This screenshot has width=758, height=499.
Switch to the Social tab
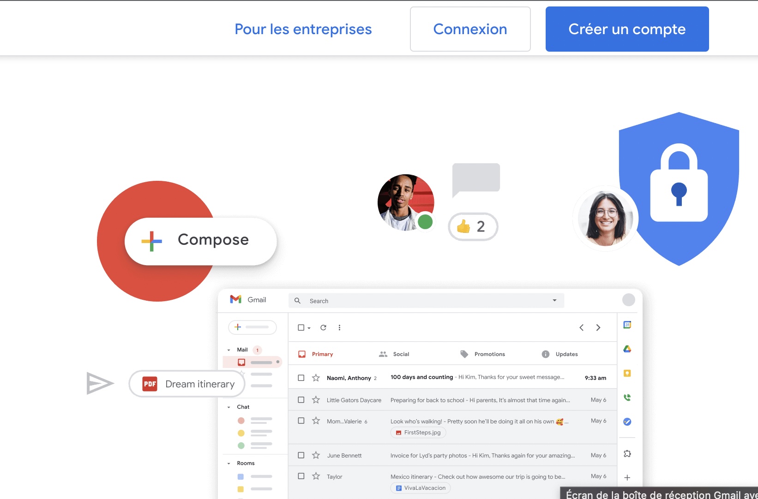tap(394, 354)
